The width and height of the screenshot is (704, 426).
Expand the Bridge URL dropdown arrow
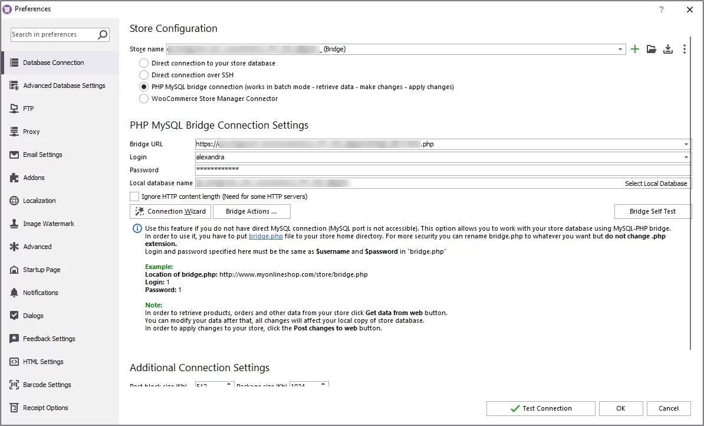(686, 144)
